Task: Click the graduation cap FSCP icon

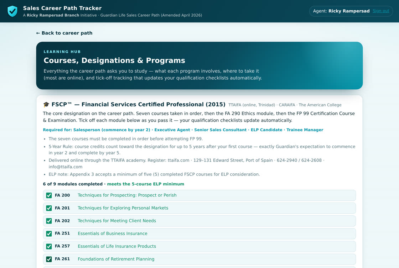Action: [x=46, y=105]
